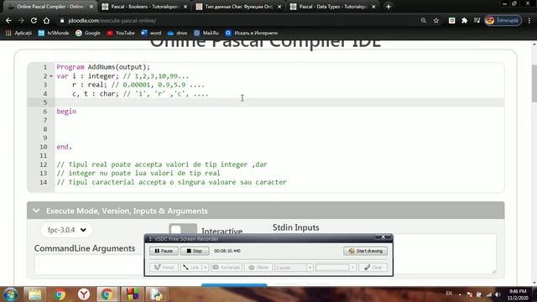Open the profile button labeled Întreruptă
This screenshot has height=302, width=537.
503,20
